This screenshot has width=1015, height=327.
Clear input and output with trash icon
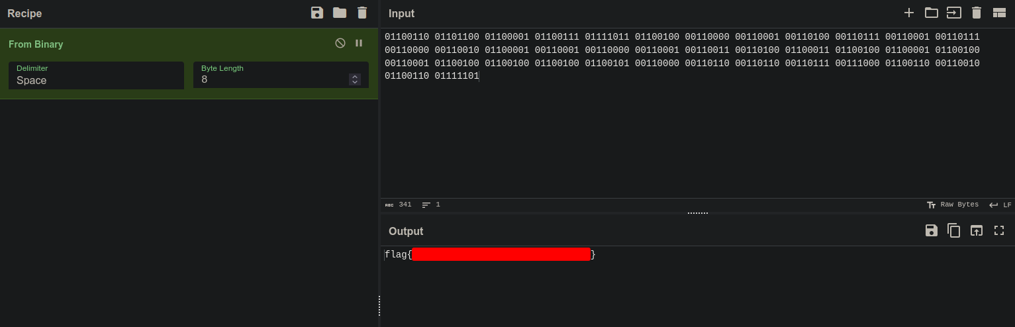tap(976, 13)
